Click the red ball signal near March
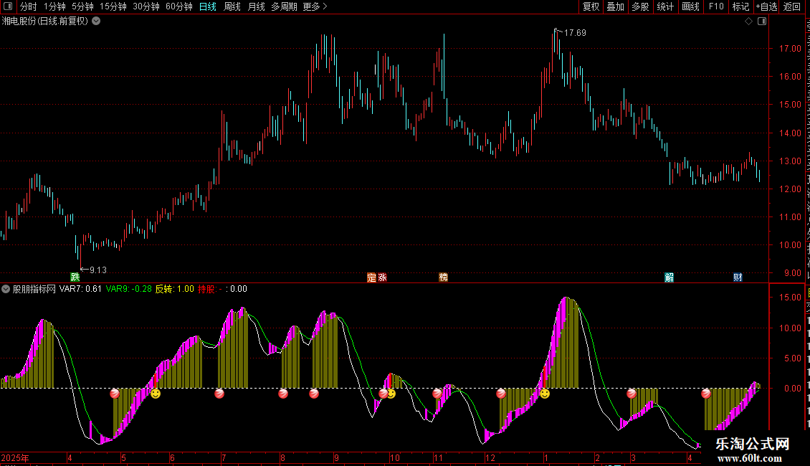The width and height of the screenshot is (810, 466). pos(632,394)
